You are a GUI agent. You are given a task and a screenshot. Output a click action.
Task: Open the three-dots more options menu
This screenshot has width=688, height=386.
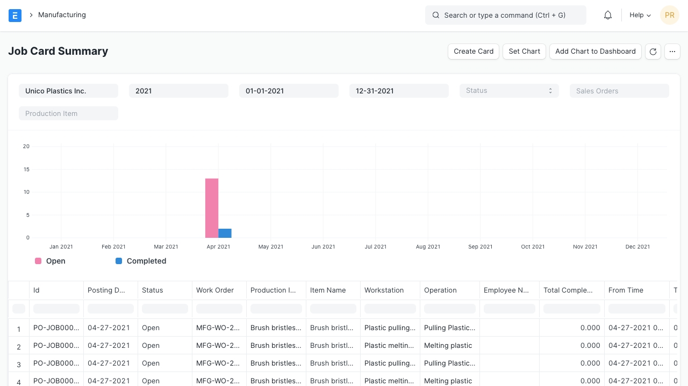tap(672, 52)
